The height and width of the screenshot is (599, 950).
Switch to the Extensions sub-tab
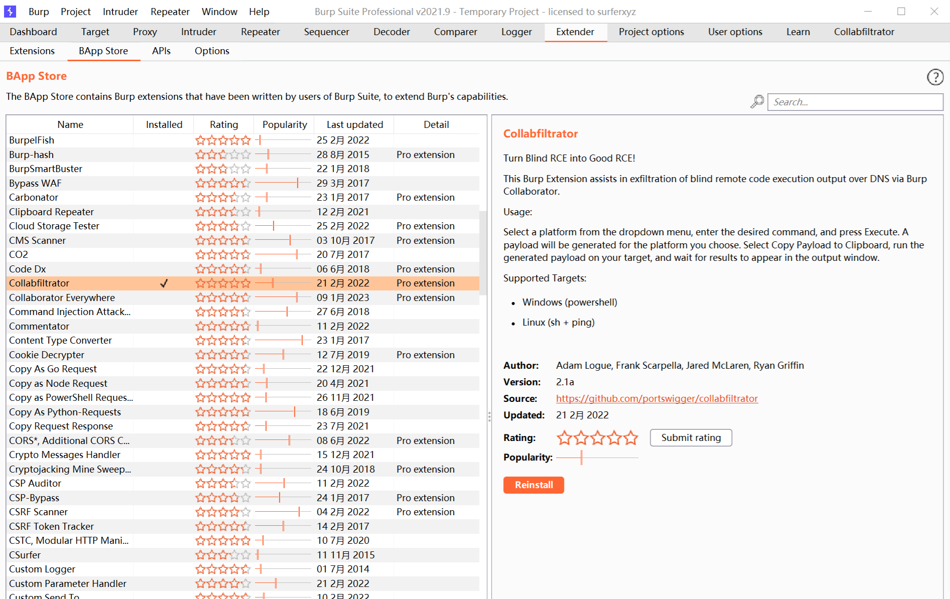pos(32,51)
